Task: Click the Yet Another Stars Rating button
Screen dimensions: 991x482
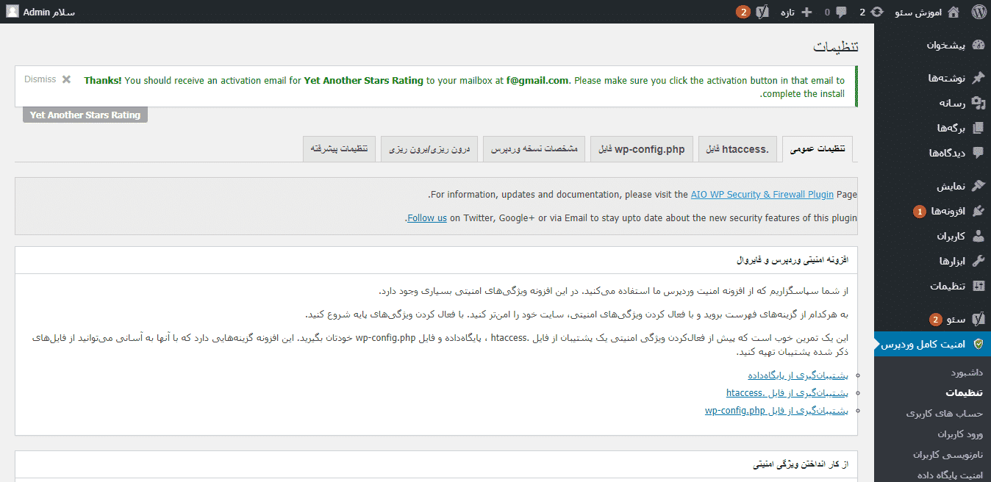Action: click(85, 115)
